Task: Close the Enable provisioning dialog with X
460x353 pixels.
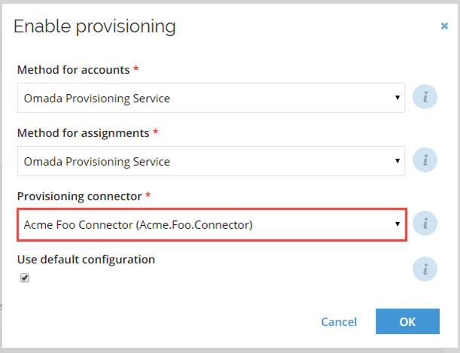Action: [x=444, y=26]
